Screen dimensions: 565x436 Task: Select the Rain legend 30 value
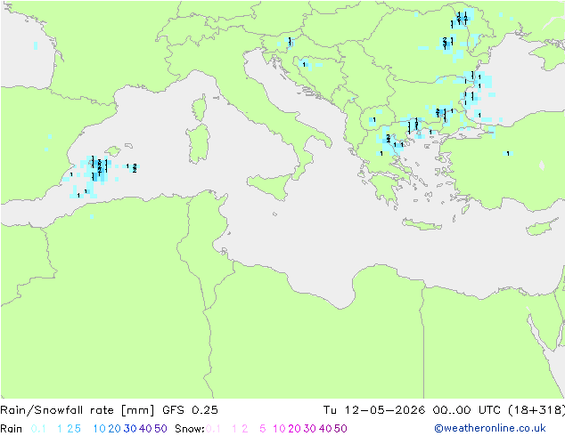point(130,429)
